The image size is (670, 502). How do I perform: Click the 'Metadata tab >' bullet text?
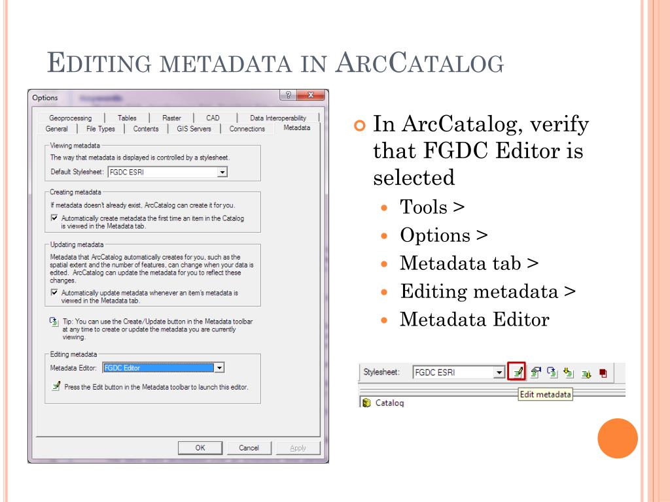[x=468, y=263]
